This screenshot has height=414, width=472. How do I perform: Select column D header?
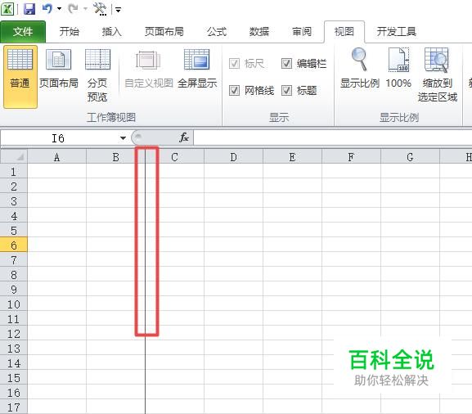click(233, 157)
